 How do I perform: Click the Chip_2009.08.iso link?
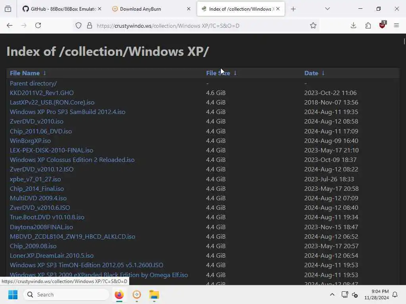coord(33,246)
